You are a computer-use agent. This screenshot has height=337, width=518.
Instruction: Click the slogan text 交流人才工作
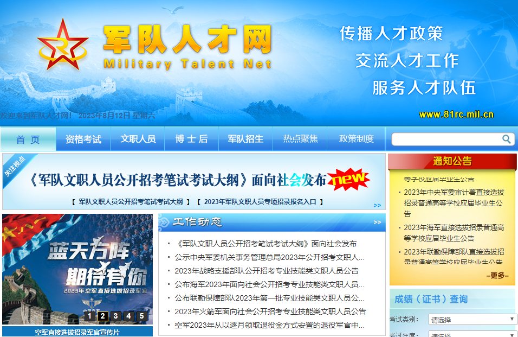[407, 61]
